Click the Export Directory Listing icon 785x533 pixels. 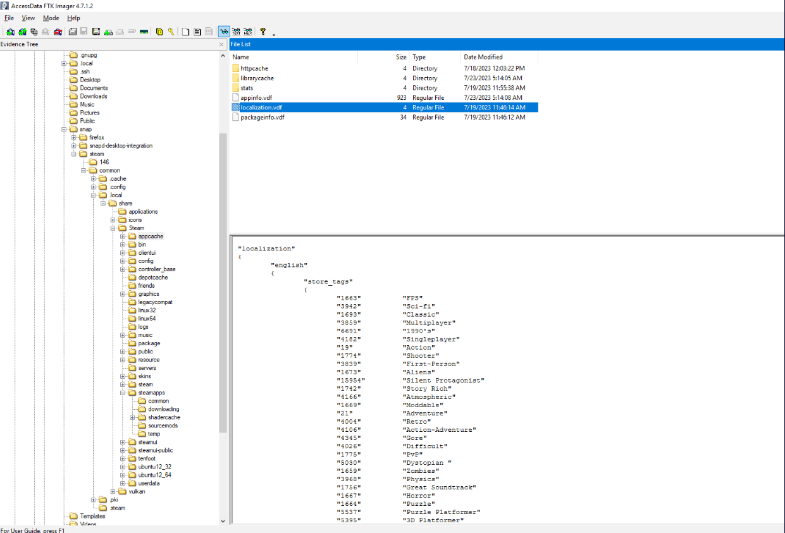point(209,32)
